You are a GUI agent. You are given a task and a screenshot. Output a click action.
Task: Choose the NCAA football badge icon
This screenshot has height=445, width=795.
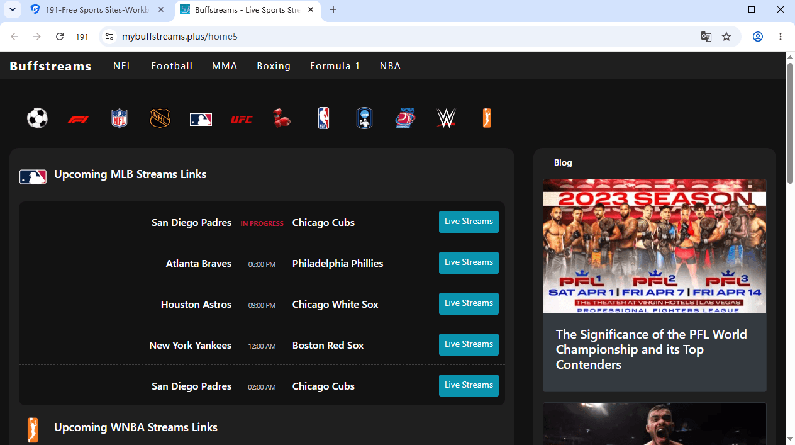click(364, 118)
